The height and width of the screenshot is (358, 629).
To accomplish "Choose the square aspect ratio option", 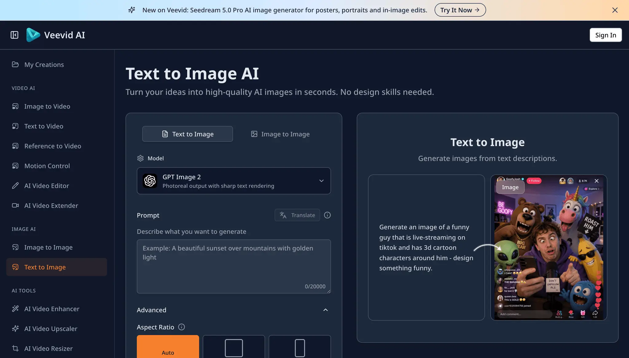I will (x=234, y=347).
